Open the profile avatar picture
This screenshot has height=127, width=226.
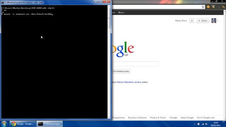click(214, 20)
